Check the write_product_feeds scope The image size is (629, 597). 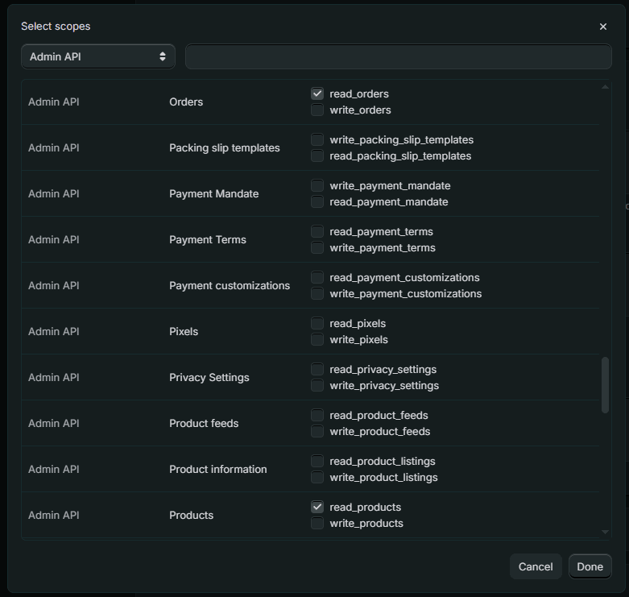point(317,431)
